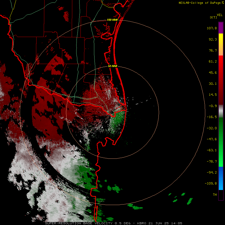Select the -109.8 velocity scale value
Viewport: 225px width, 225px height.
(x=211, y=183)
